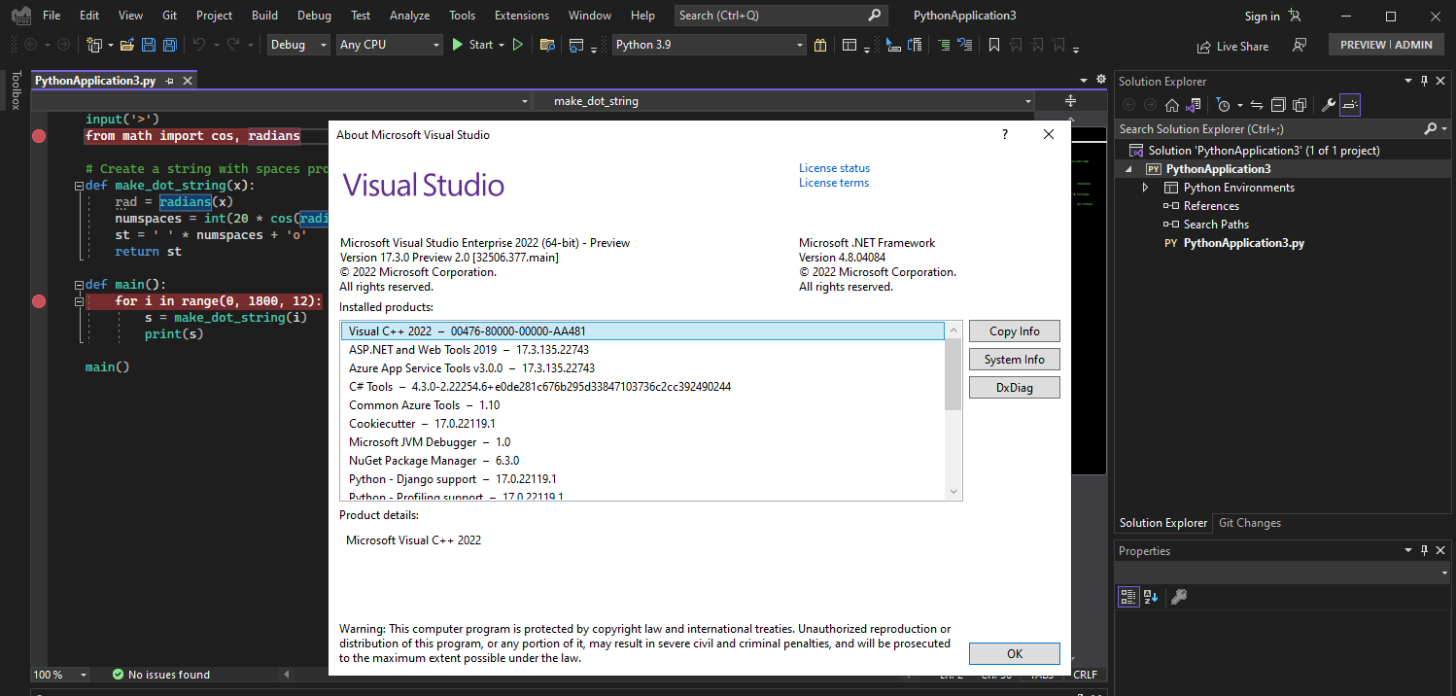Save current file with single floppy icon
Screen dimensions: 1456x696
[149, 45]
